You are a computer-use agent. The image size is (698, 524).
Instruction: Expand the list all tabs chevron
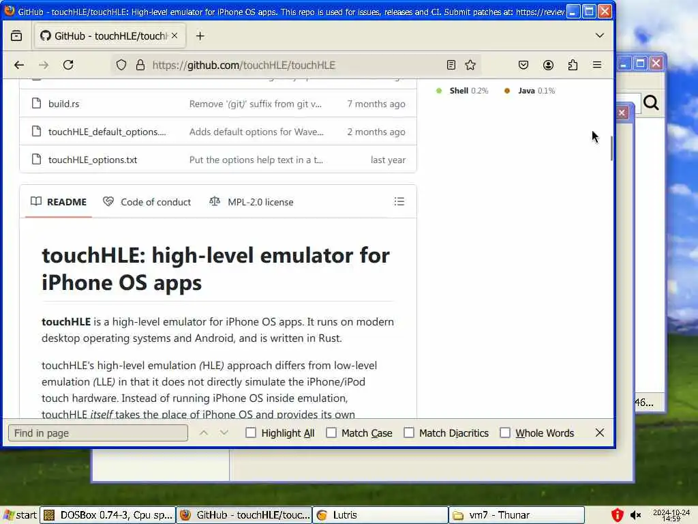tap(600, 35)
